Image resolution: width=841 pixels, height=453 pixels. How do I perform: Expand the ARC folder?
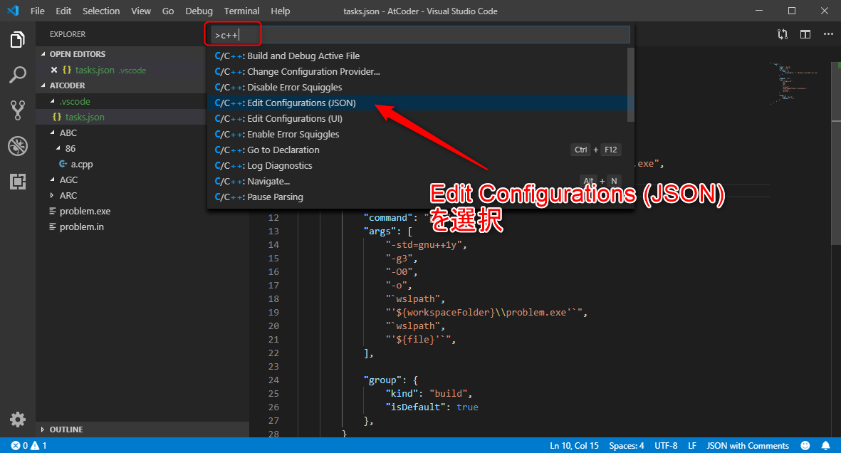(52, 195)
